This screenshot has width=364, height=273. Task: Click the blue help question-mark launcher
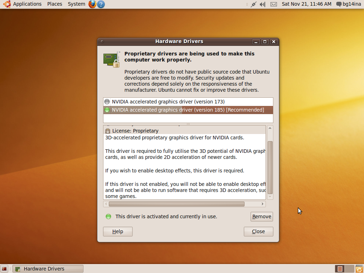(x=101, y=4)
